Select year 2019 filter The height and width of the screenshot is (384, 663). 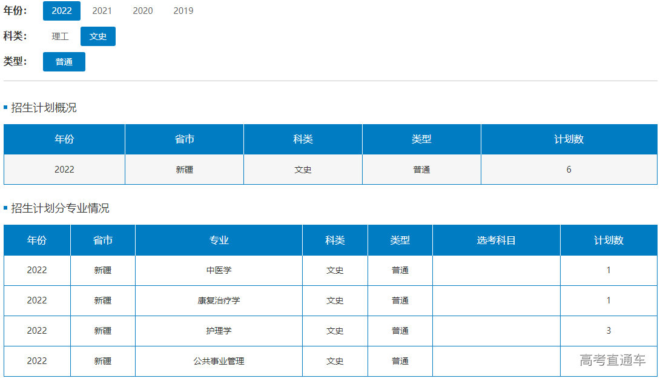tap(183, 11)
